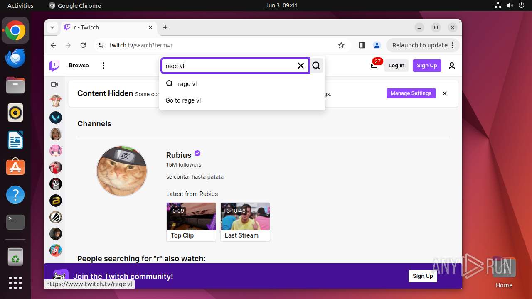Reload the Twitch page
532x299 pixels.
pos(83,45)
